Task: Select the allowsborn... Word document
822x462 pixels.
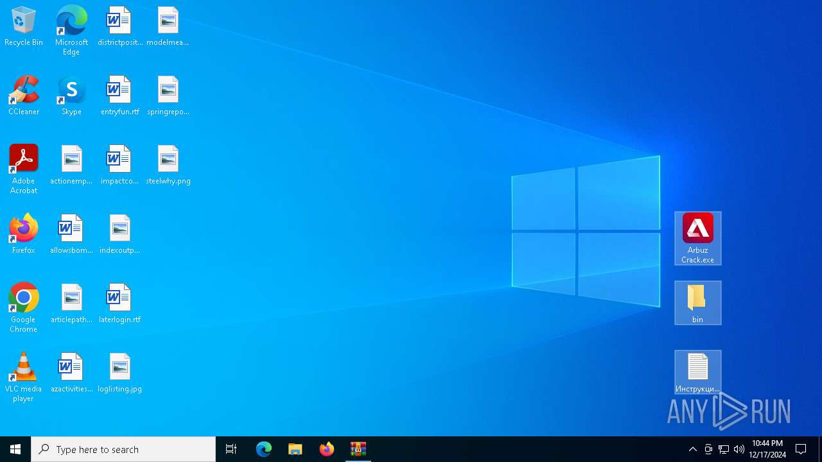Action: point(71,235)
